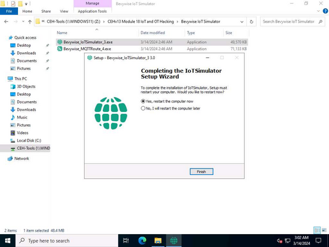
Task: Minimize the setup wizard window
Action: pyautogui.click(x=208, y=58)
